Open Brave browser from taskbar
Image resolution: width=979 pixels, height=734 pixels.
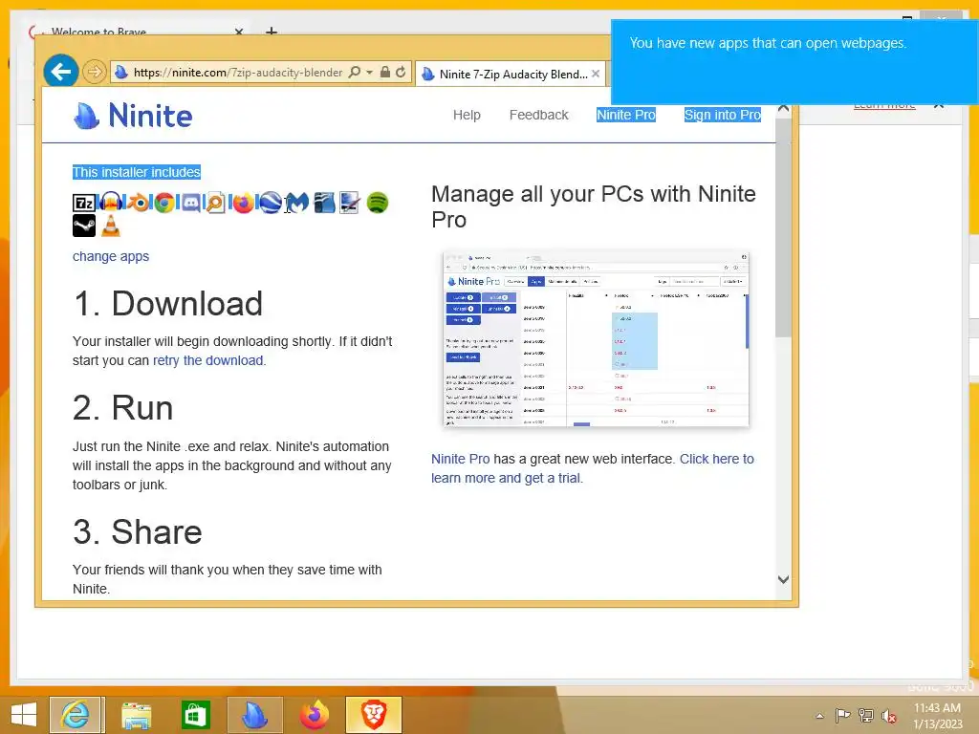pos(374,715)
